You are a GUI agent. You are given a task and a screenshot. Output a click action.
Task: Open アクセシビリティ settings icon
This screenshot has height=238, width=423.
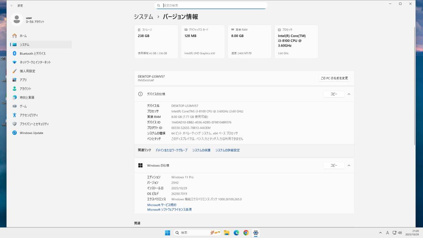(14, 115)
